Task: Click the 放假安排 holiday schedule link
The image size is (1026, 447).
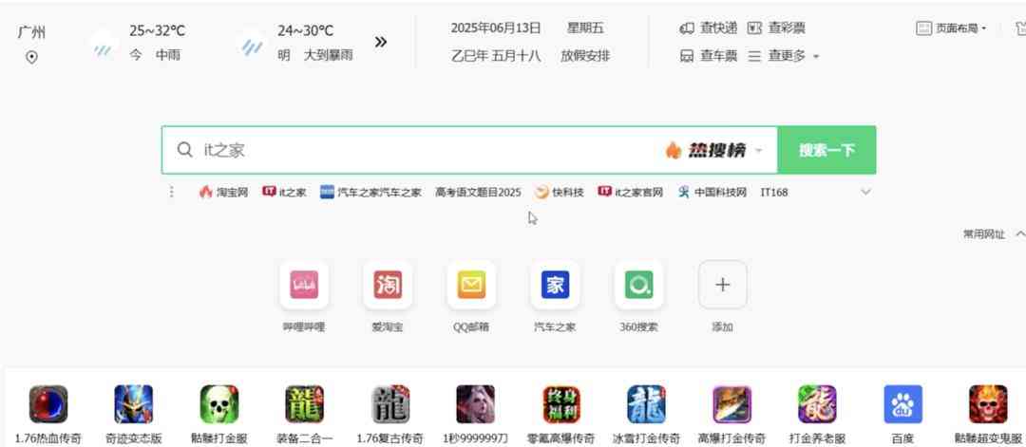Action: point(585,56)
